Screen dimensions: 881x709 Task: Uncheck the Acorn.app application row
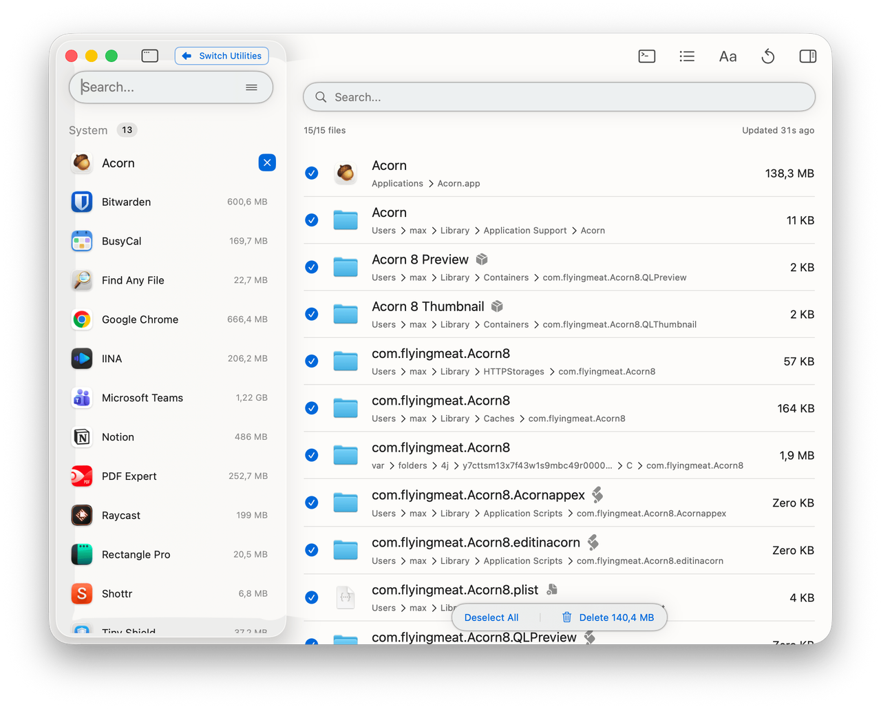point(312,173)
